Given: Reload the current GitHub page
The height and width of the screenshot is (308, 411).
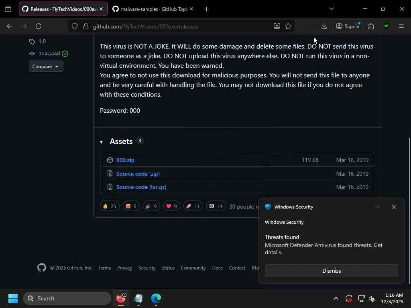Looking at the screenshot, I should click(x=39, y=26).
